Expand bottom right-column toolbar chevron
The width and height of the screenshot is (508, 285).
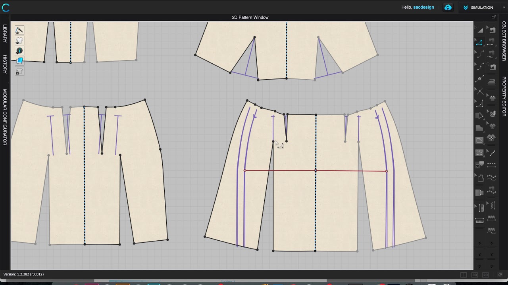click(x=492, y=266)
